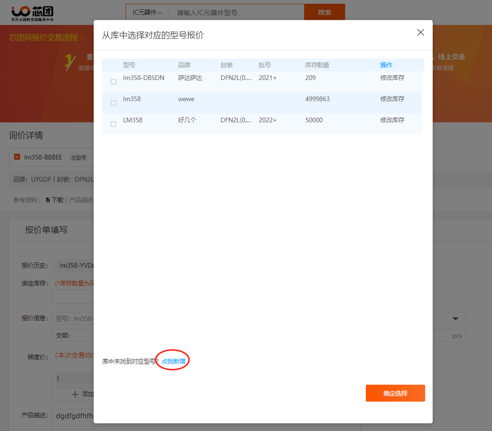
Task: Click the lm358-DBSDN model cell
Action: pyautogui.click(x=144, y=78)
